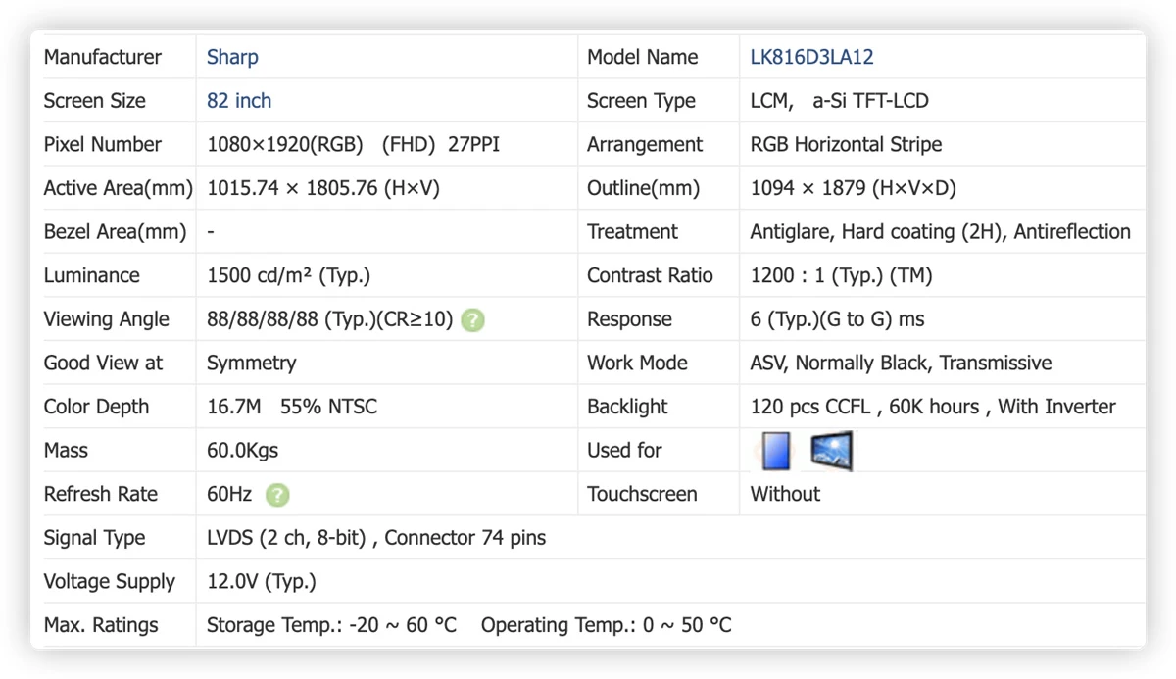
Task: Click the Without touchscreen value
Action: pos(785,494)
